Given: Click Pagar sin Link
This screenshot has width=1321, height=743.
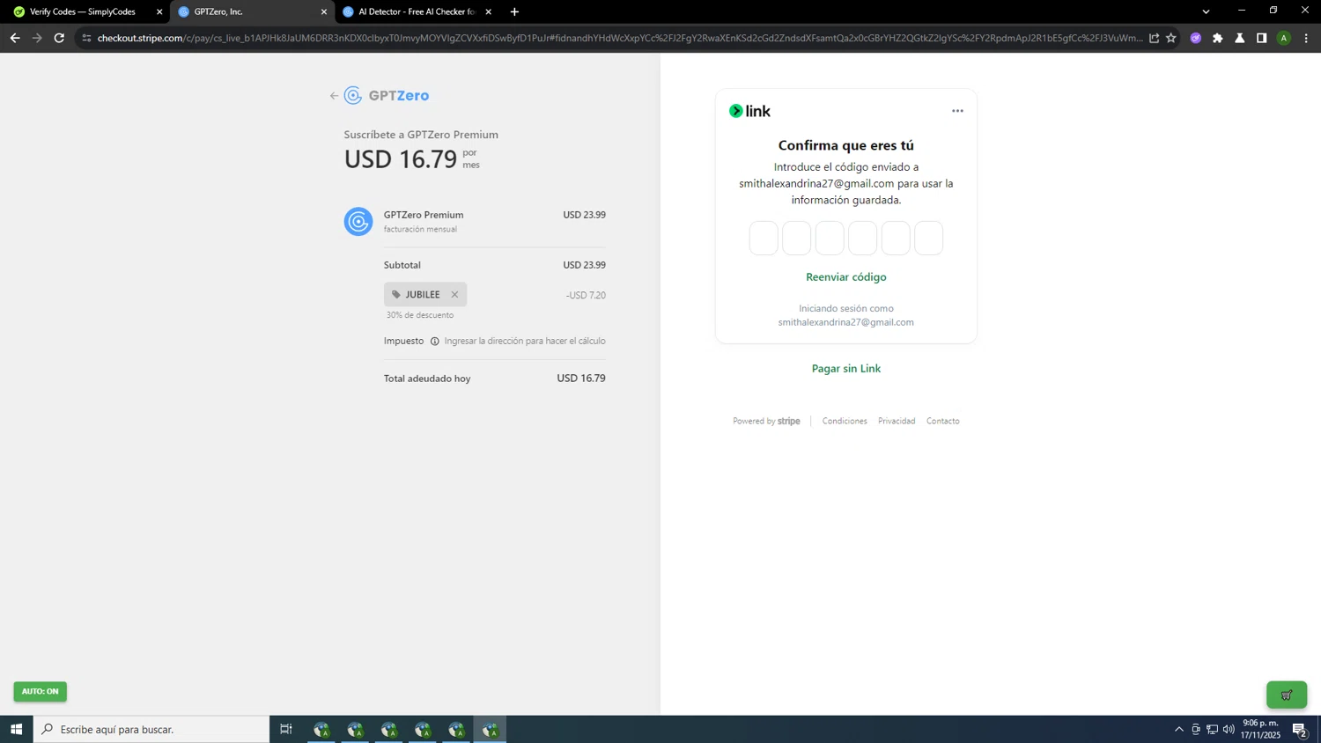Looking at the screenshot, I should coord(846,368).
